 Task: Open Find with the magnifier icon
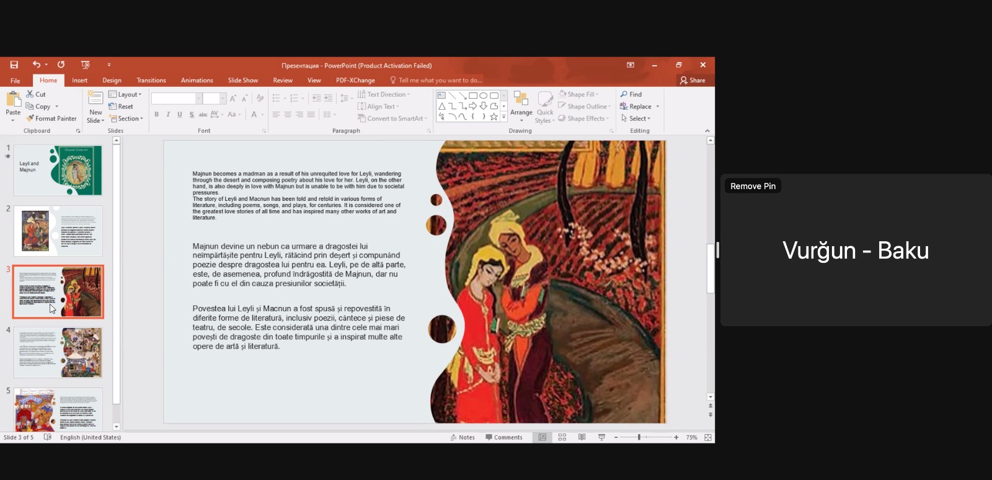tap(631, 94)
